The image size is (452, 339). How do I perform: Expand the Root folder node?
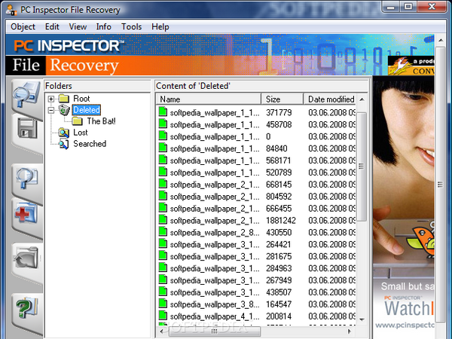tap(51, 99)
